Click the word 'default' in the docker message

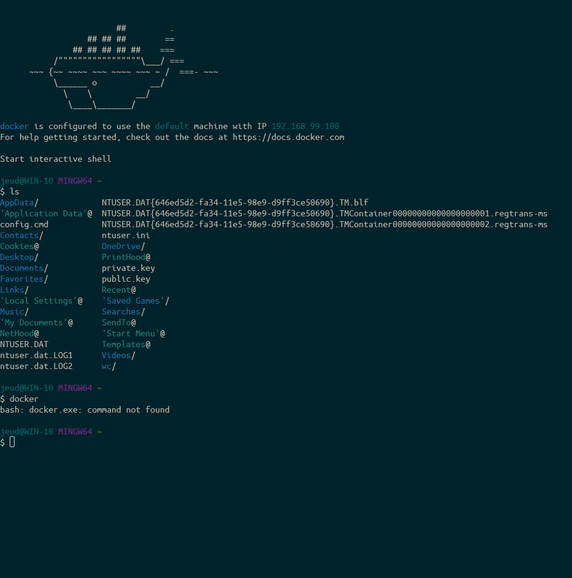[x=171, y=126]
